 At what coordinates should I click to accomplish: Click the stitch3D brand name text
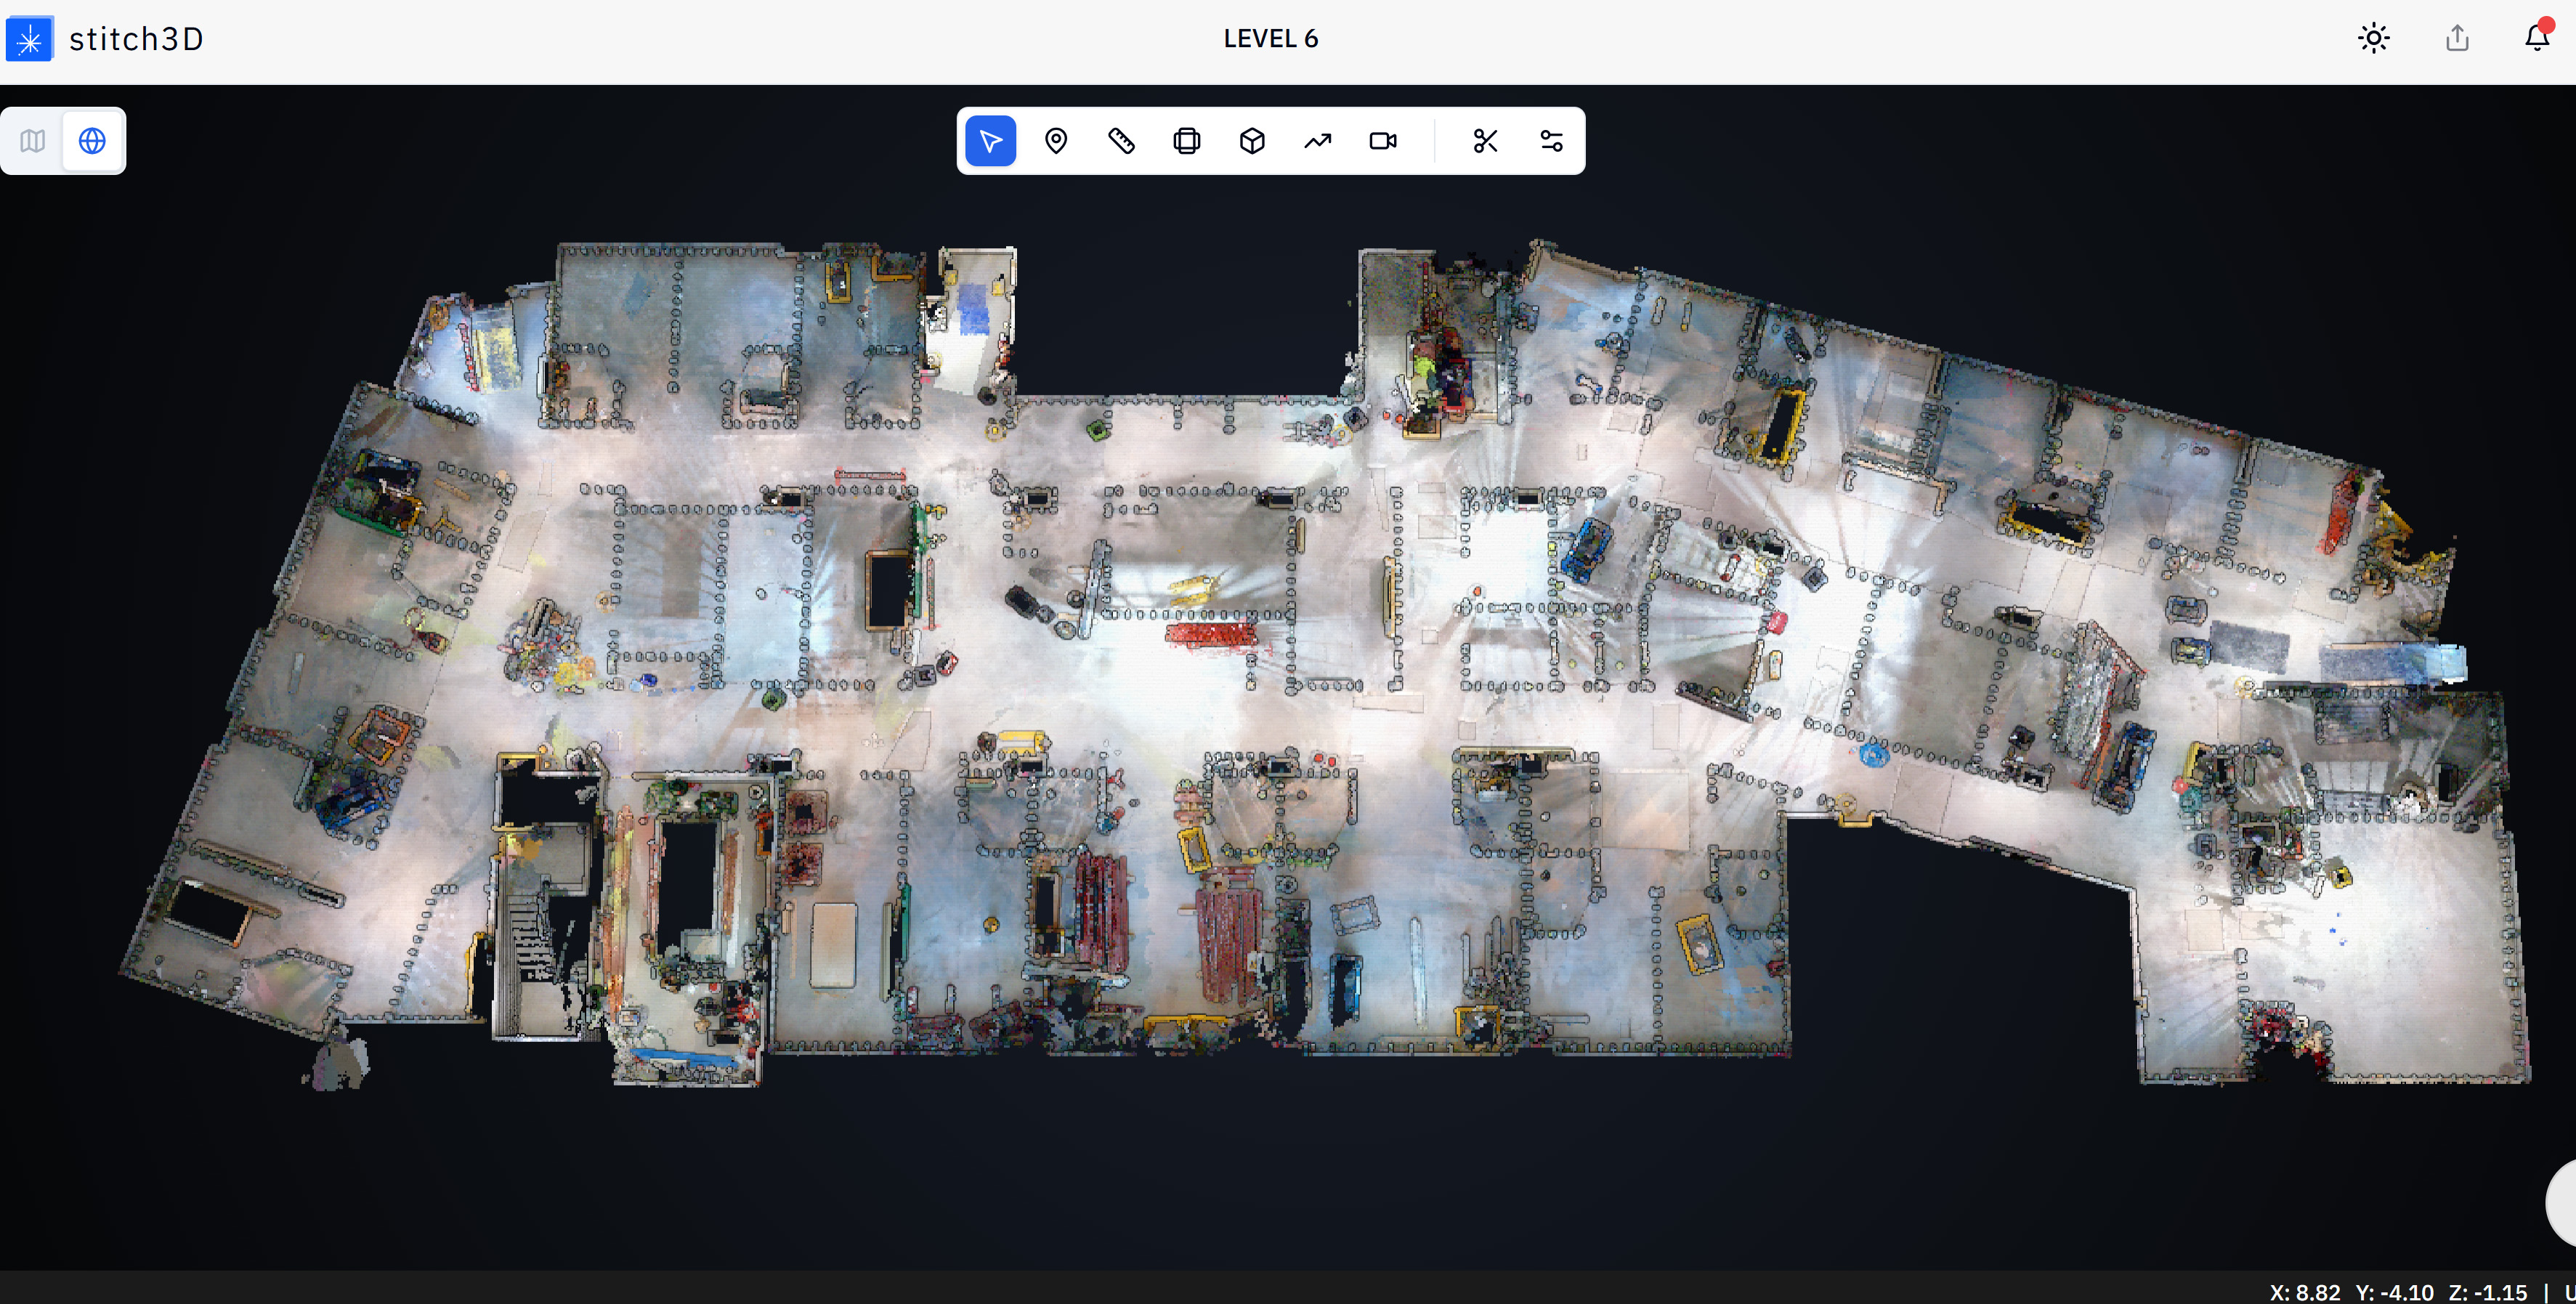136,39
